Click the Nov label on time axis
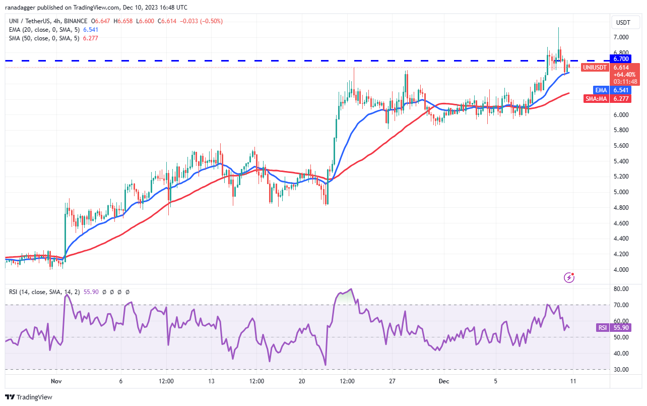Viewport: 647px width, 406px height. click(57, 381)
